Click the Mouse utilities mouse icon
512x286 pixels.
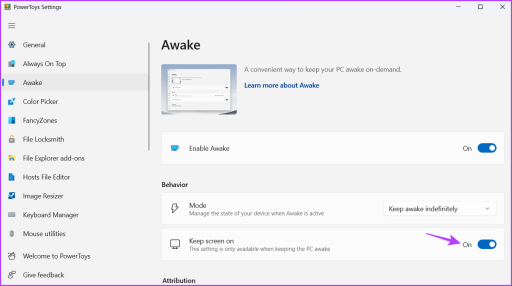tap(12, 234)
